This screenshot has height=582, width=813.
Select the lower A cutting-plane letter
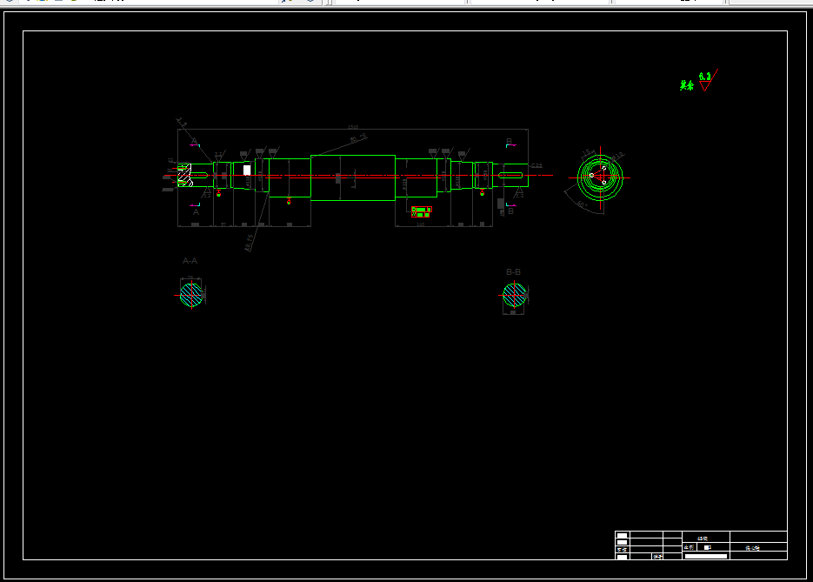(196, 212)
